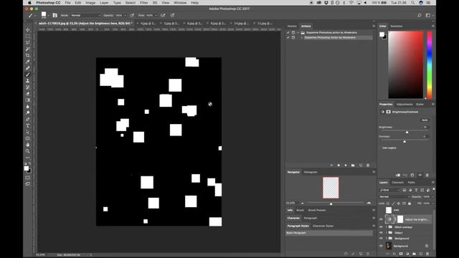Switch to the History tab
459x258 pixels.
(292, 26)
